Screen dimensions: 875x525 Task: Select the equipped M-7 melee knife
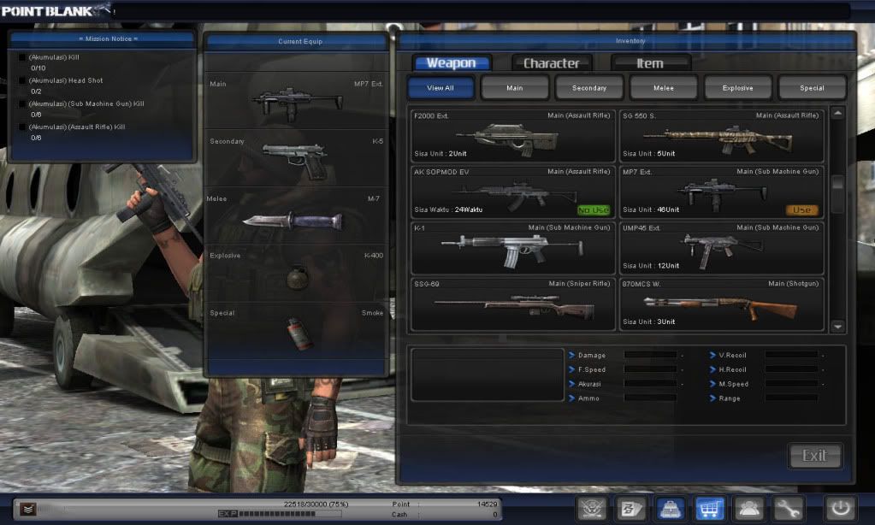(296, 216)
